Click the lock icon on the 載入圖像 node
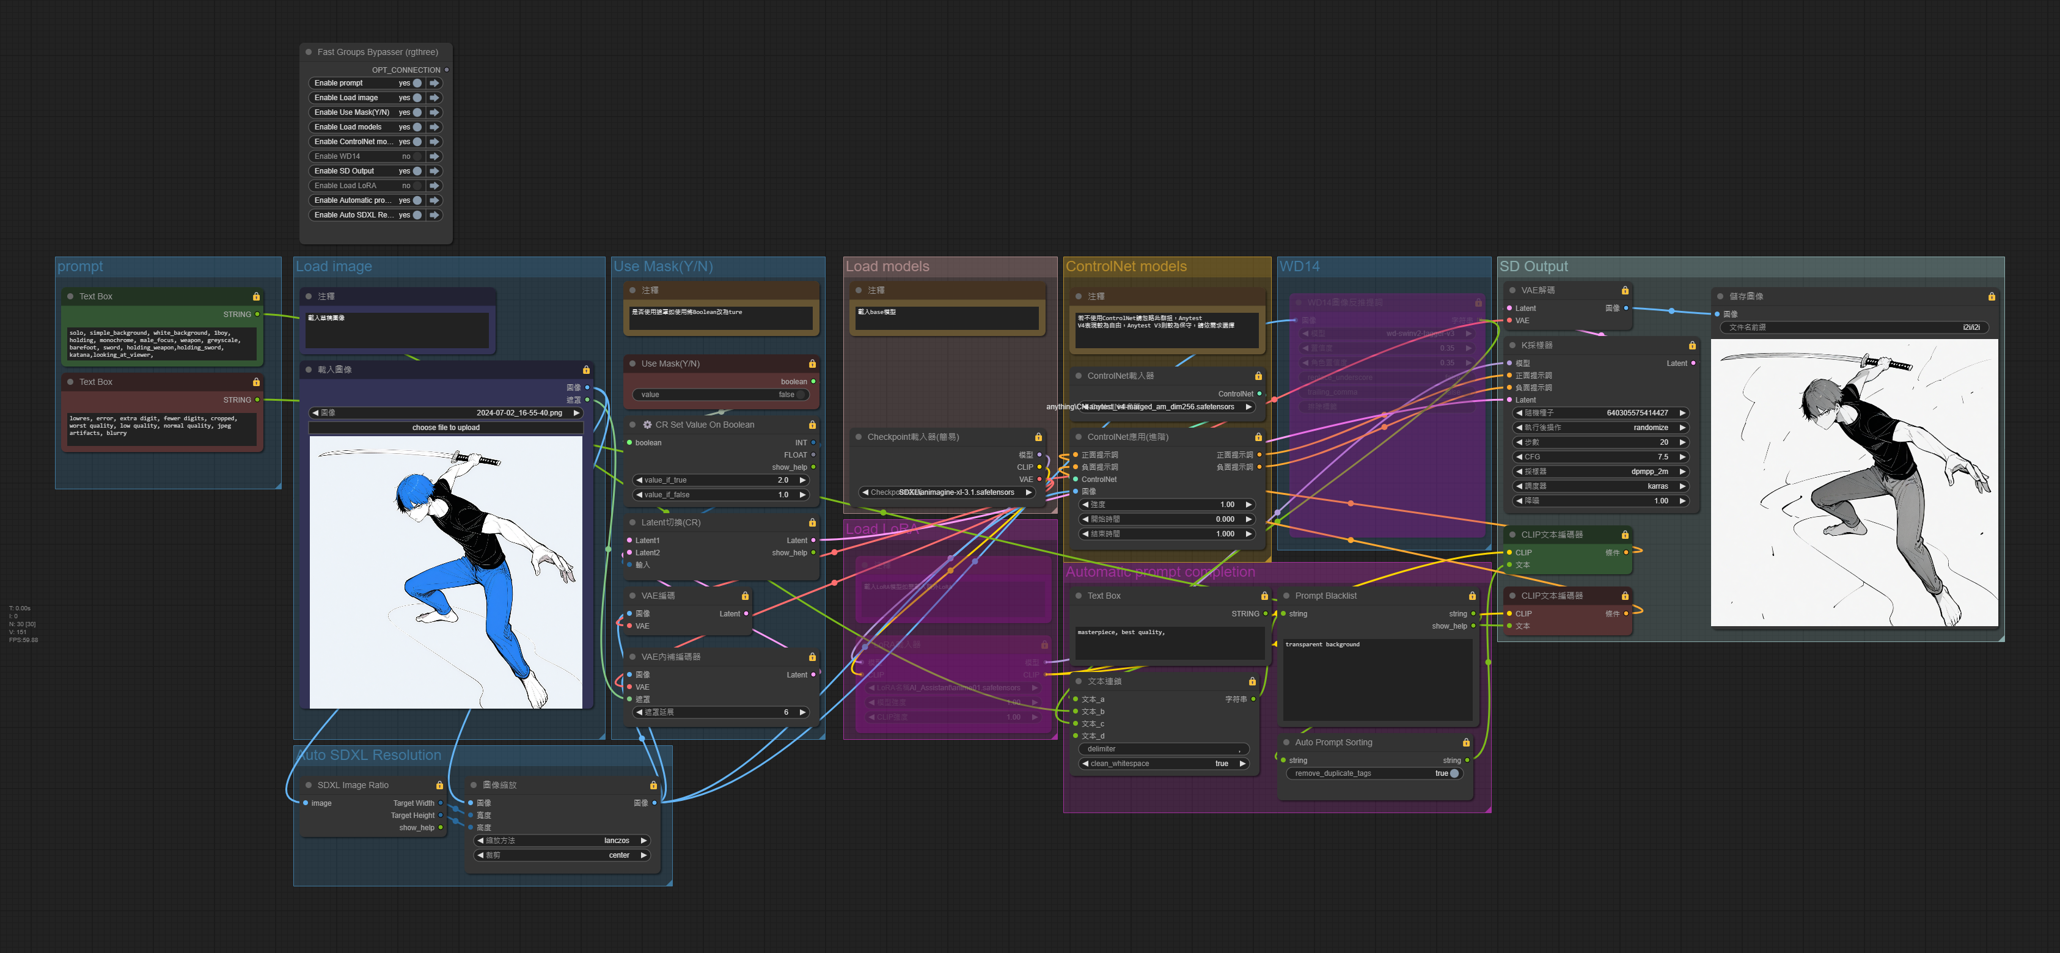The width and height of the screenshot is (2060, 953). click(x=586, y=370)
